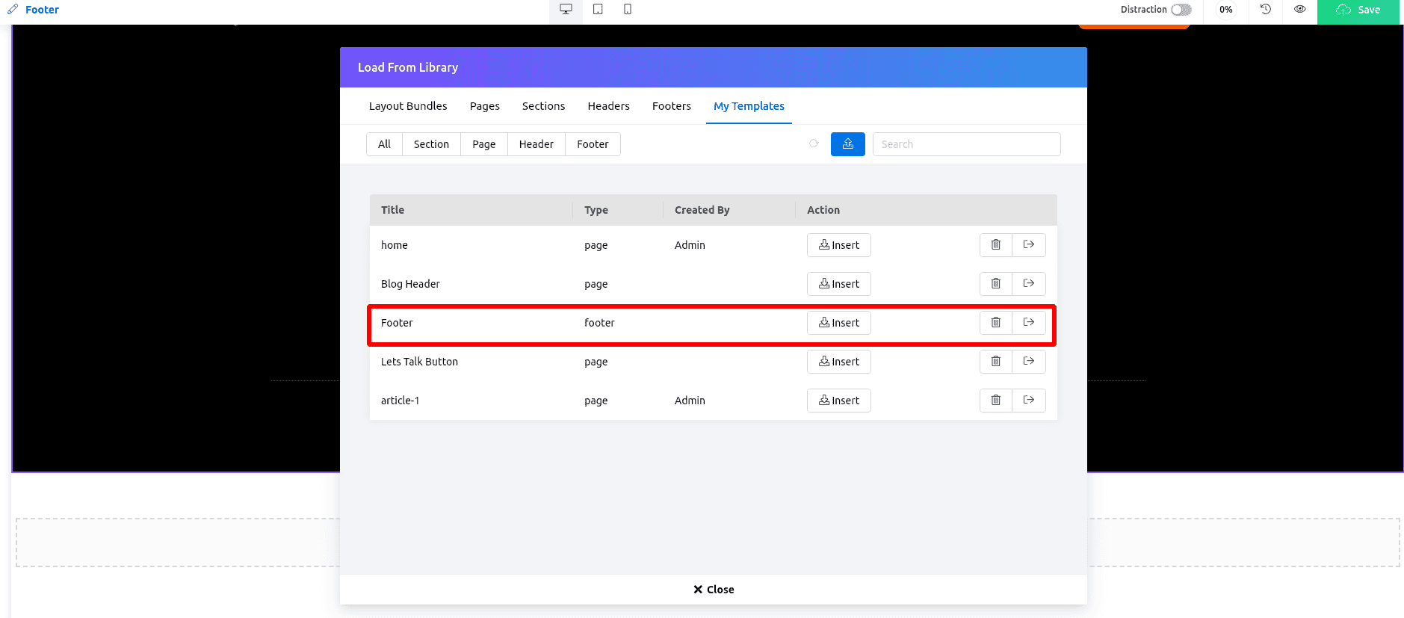The image size is (1404, 618).
Task: Toggle the Distraction switch
Action: pos(1181,10)
